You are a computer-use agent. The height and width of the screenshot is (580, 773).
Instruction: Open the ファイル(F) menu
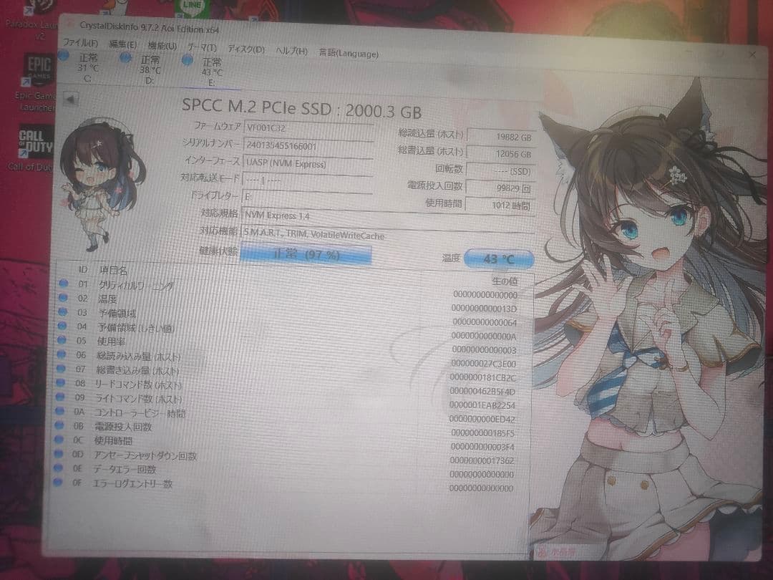(80, 42)
